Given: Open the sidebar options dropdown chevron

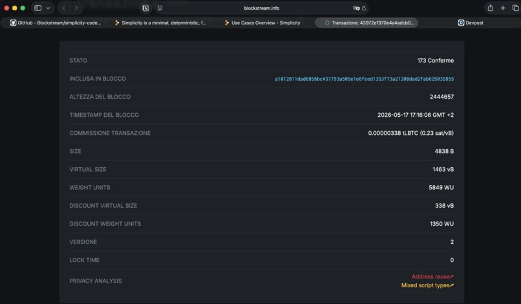Looking at the screenshot, I should pyautogui.click(x=48, y=8).
